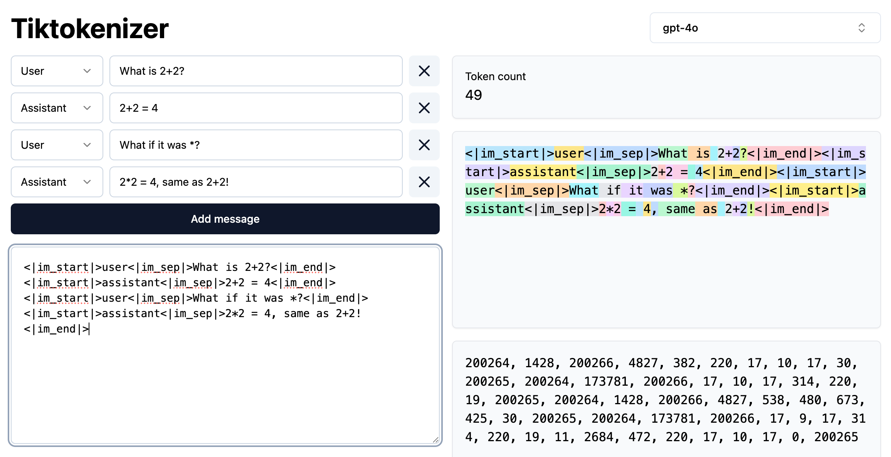Click the Tiktokenizer title
Screen dimensions: 891x457
coord(90,29)
